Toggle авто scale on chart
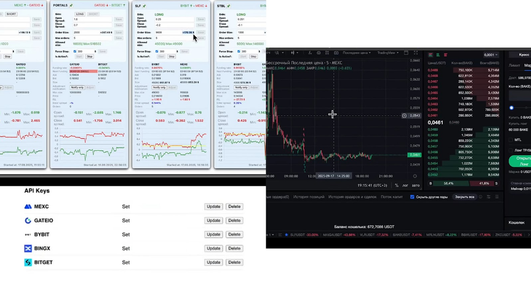The image size is (531, 281). (x=415, y=185)
